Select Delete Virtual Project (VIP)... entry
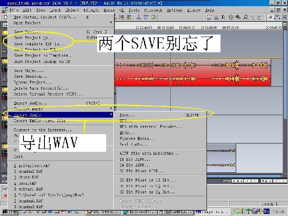 point(60,94)
